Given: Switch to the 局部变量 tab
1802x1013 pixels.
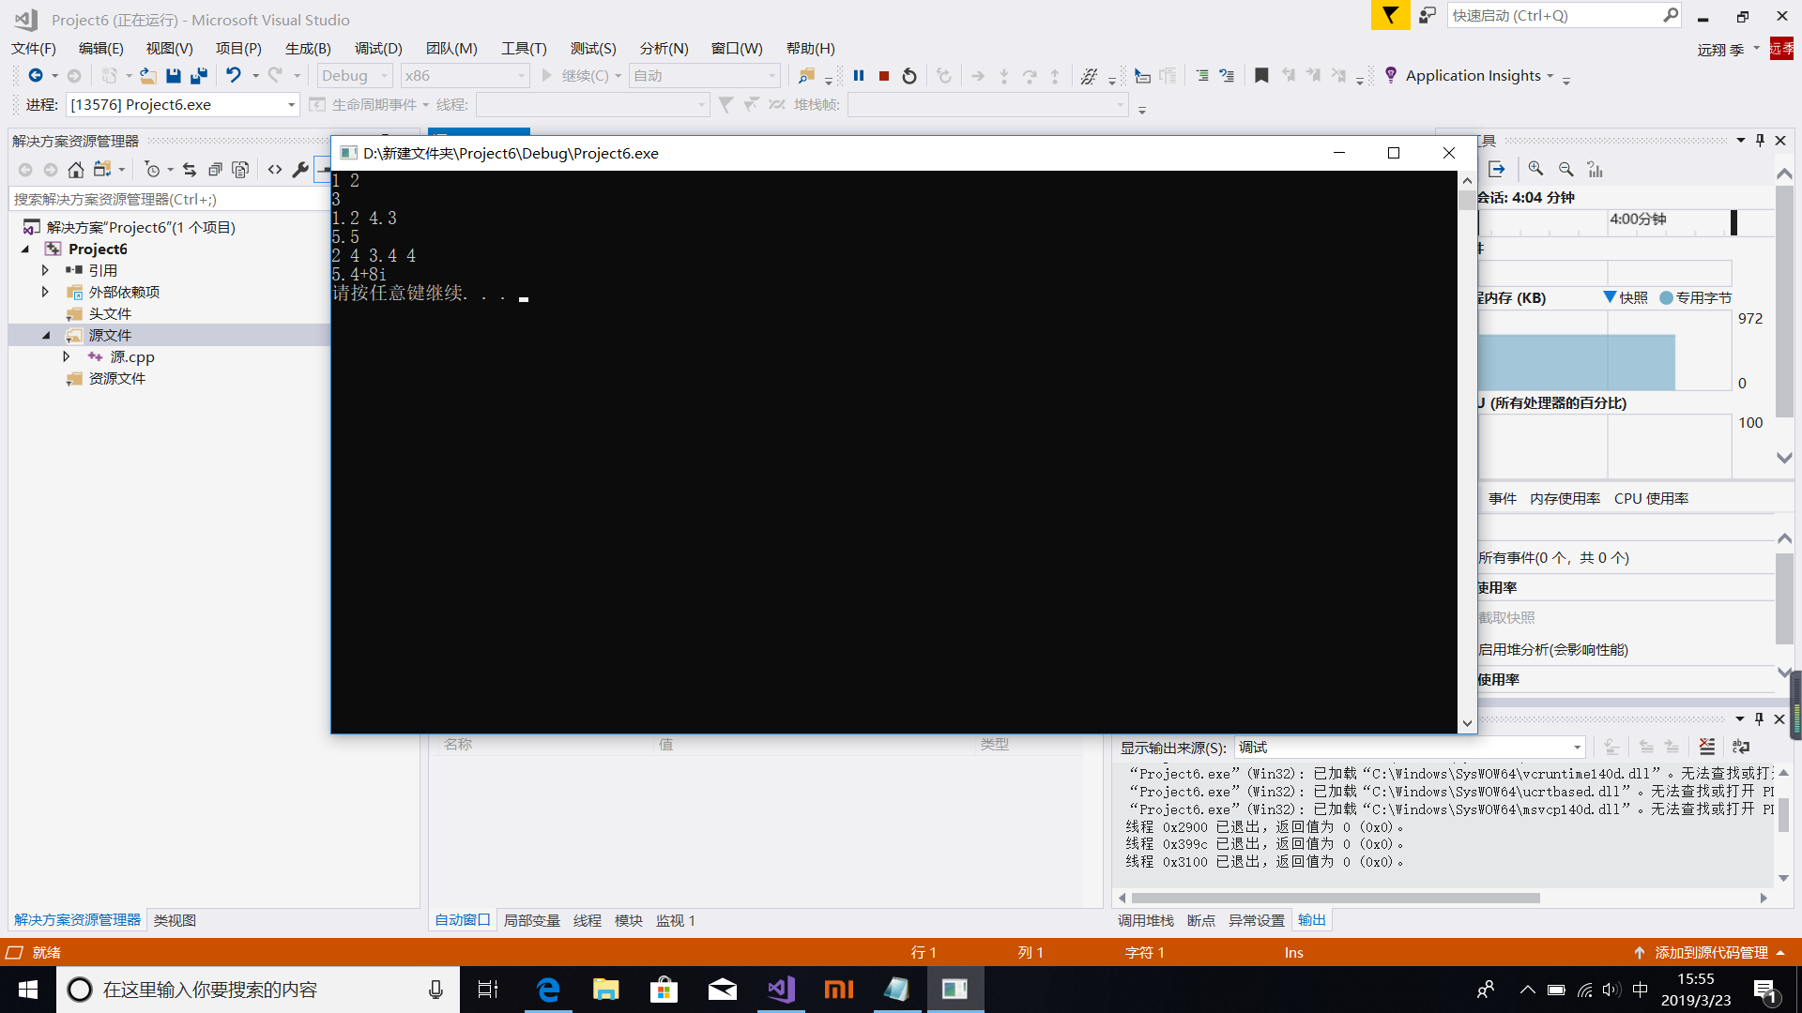Looking at the screenshot, I should coord(531,920).
